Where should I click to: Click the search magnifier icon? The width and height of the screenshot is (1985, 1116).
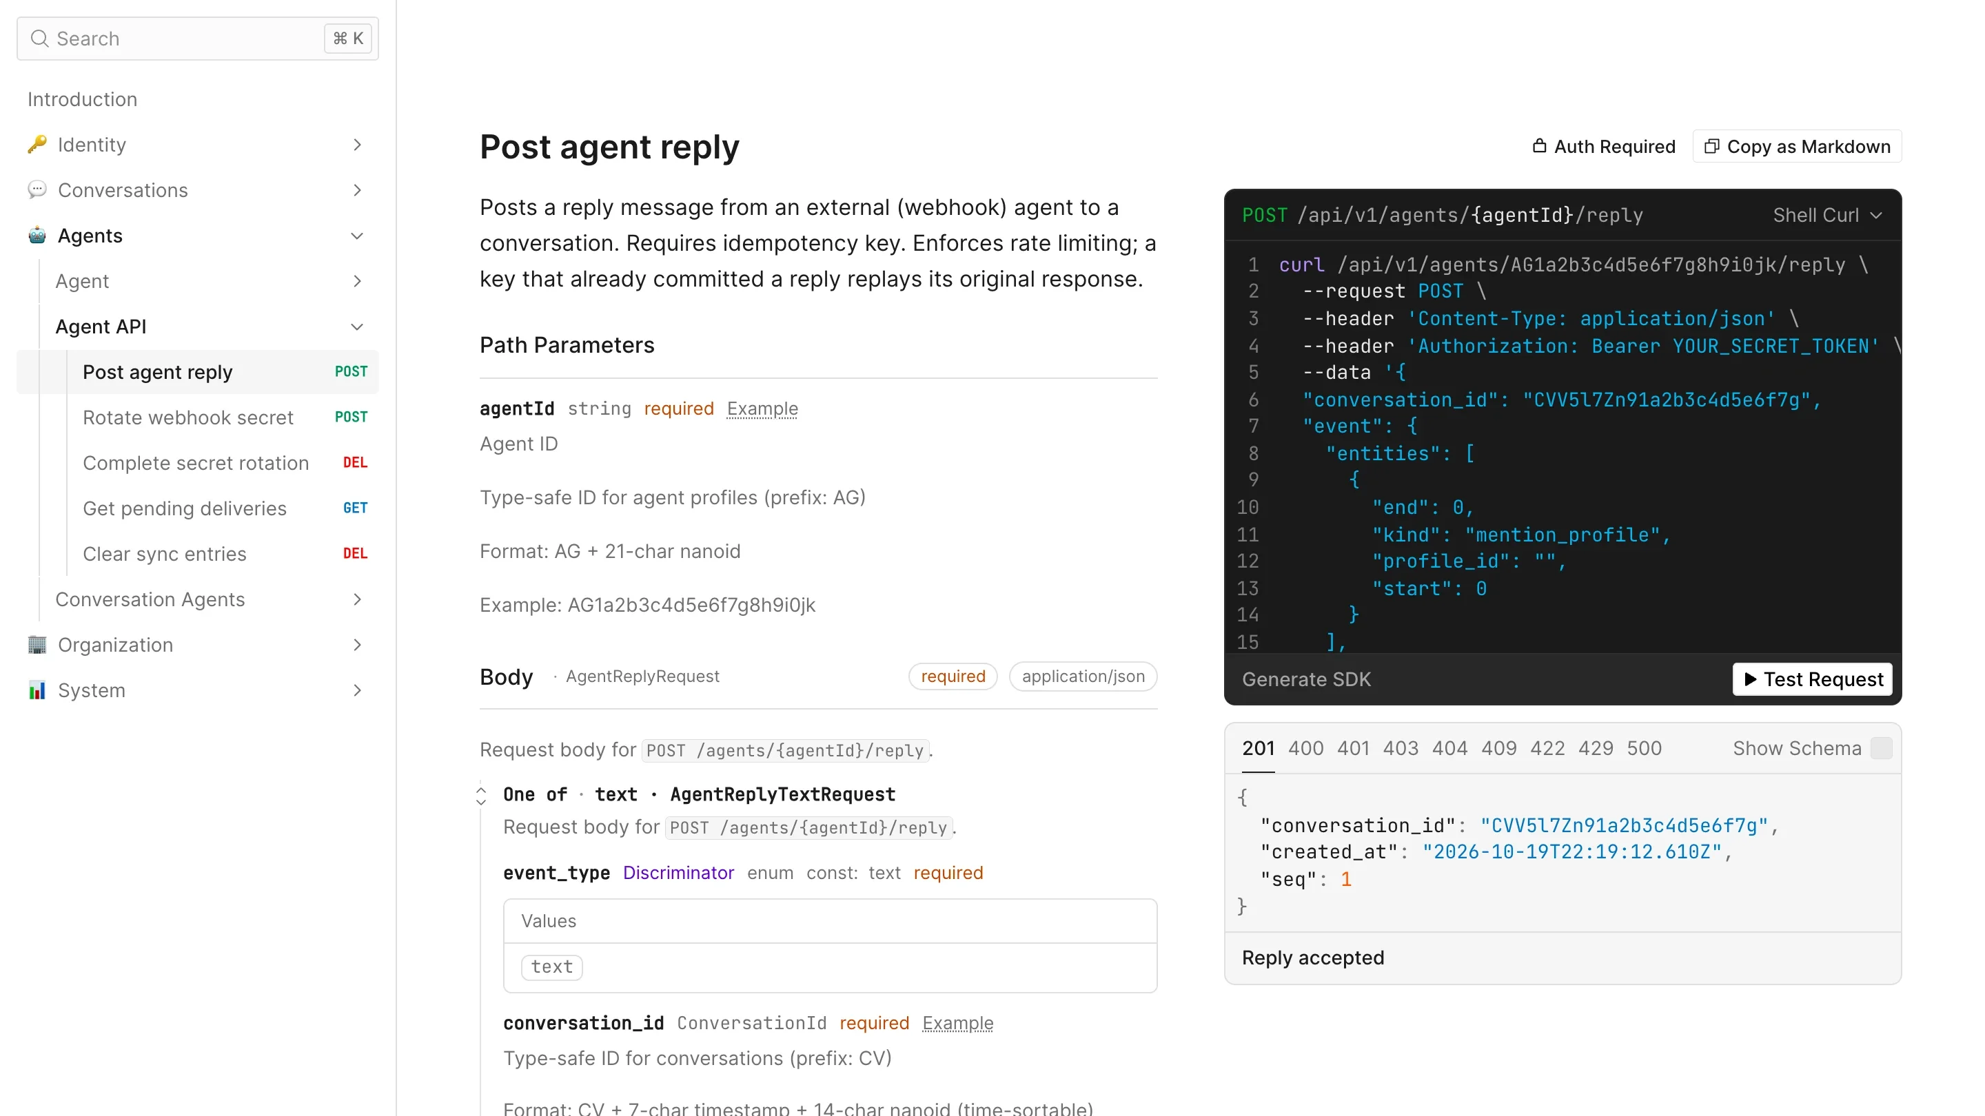tap(39, 39)
